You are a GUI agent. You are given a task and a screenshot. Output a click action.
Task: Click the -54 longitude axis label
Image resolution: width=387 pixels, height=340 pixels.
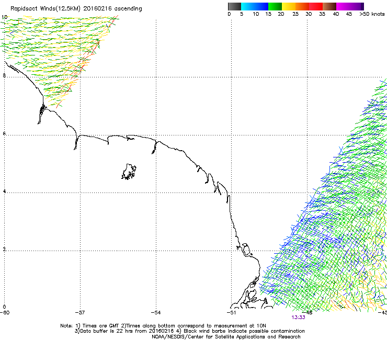point(156,313)
